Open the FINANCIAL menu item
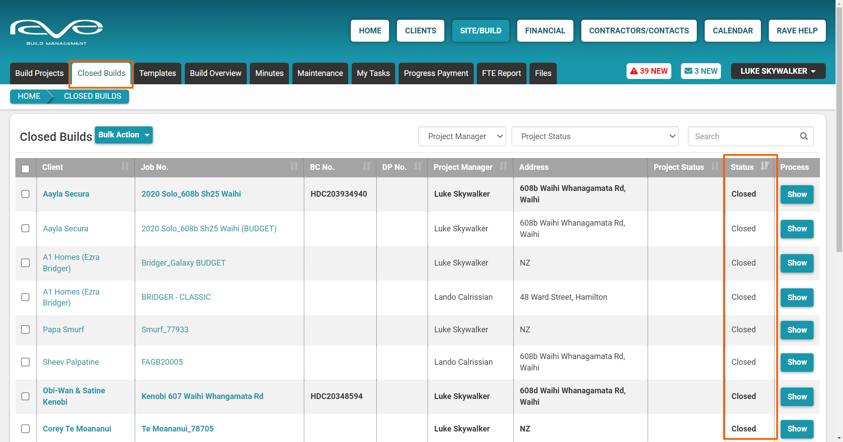The width and height of the screenshot is (843, 442). click(x=545, y=31)
